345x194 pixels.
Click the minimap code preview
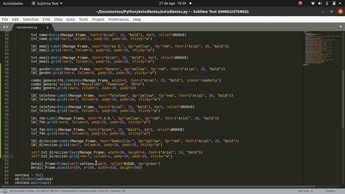322,48
